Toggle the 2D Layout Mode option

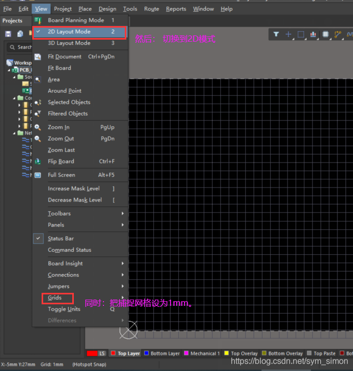click(x=69, y=32)
